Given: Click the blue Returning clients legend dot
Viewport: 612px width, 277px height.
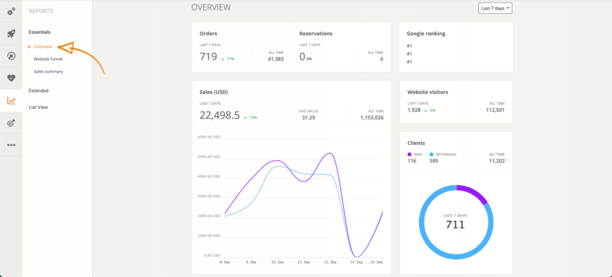Looking at the screenshot, I should pos(432,154).
